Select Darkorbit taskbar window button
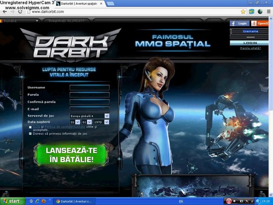This screenshot has height=205, width=273. coord(75,202)
